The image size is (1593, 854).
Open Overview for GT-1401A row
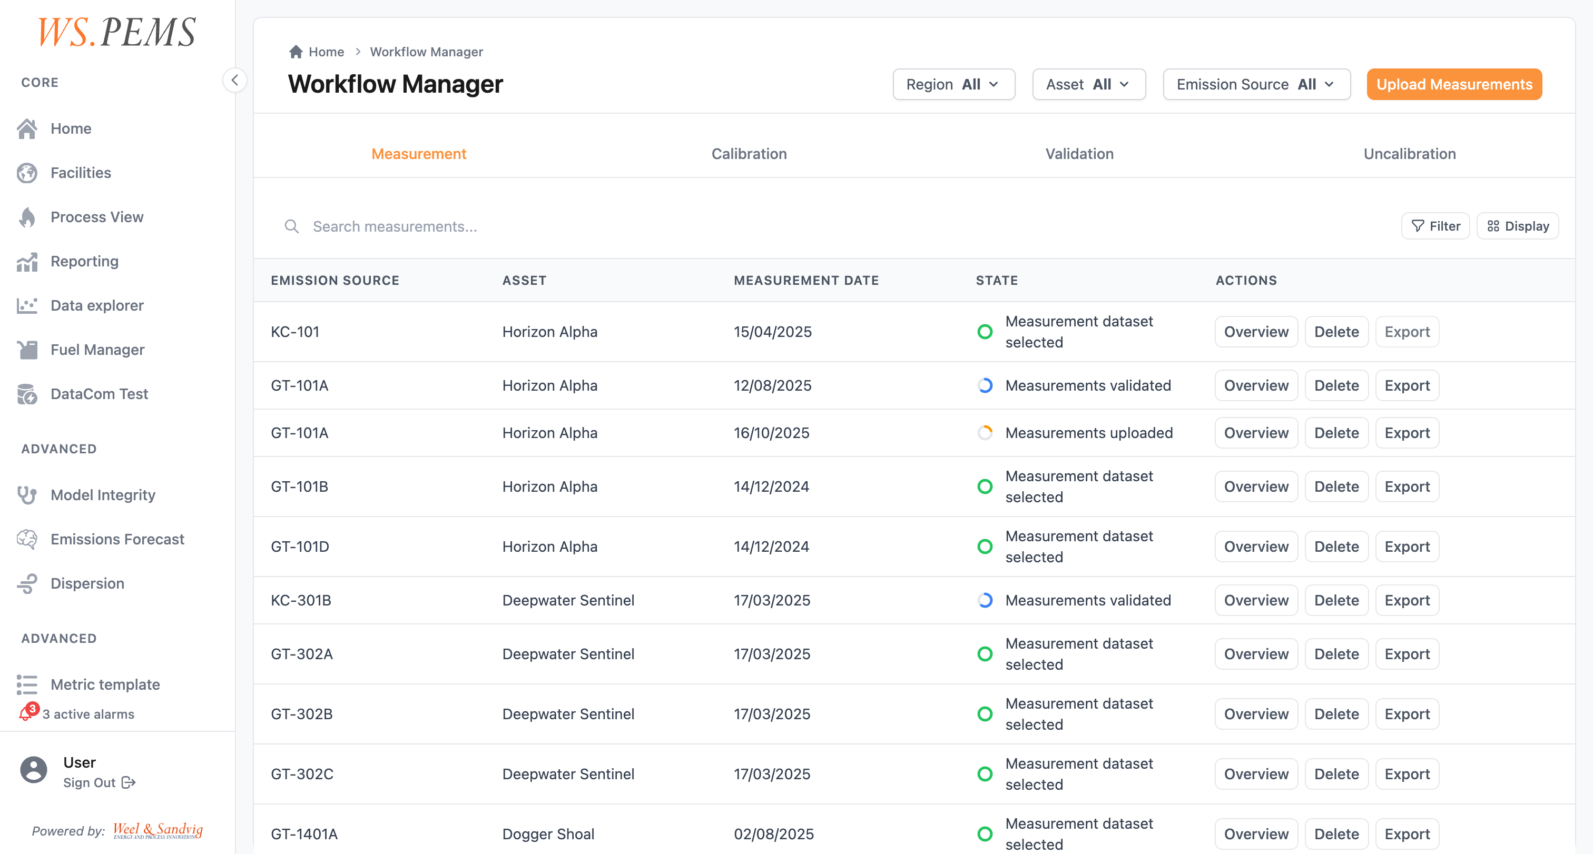[x=1256, y=834]
